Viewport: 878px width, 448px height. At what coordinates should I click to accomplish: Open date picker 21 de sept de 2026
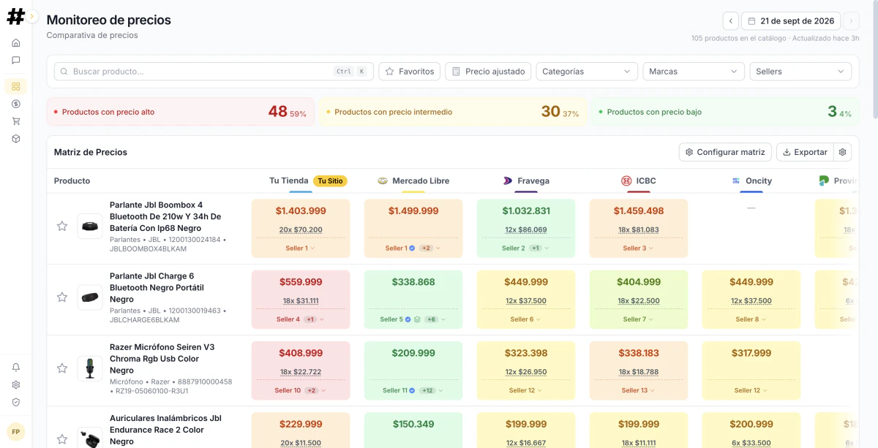(790, 20)
